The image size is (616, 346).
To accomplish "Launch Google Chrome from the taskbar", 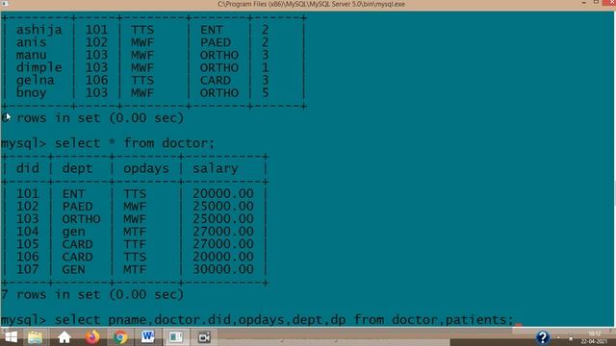I will coord(120,337).
